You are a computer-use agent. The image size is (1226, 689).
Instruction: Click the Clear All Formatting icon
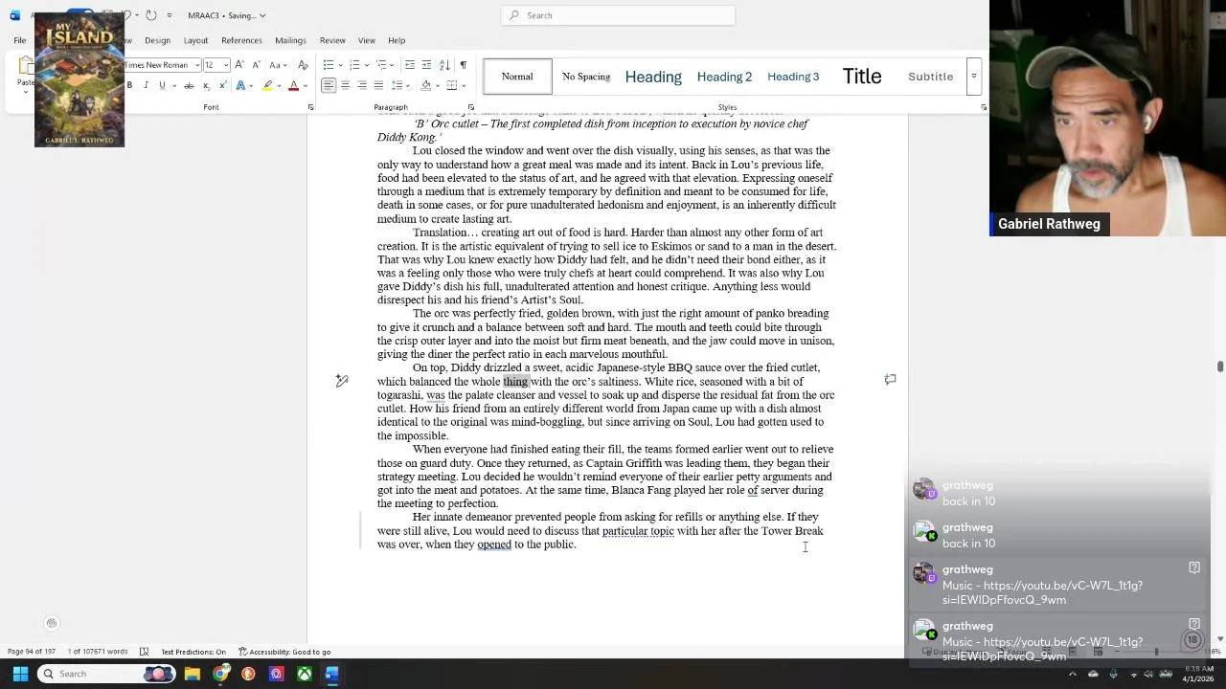303,65
